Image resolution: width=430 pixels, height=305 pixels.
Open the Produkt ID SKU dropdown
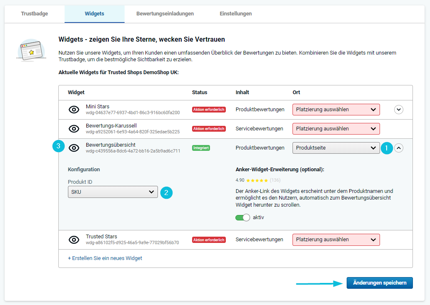click(112, 192)
